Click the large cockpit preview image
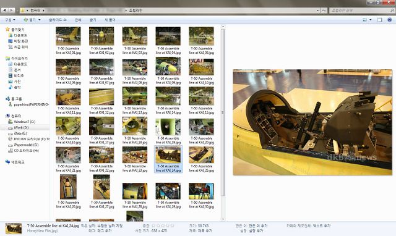The height and width of the screenshot is (236, 396). [312, 122]
